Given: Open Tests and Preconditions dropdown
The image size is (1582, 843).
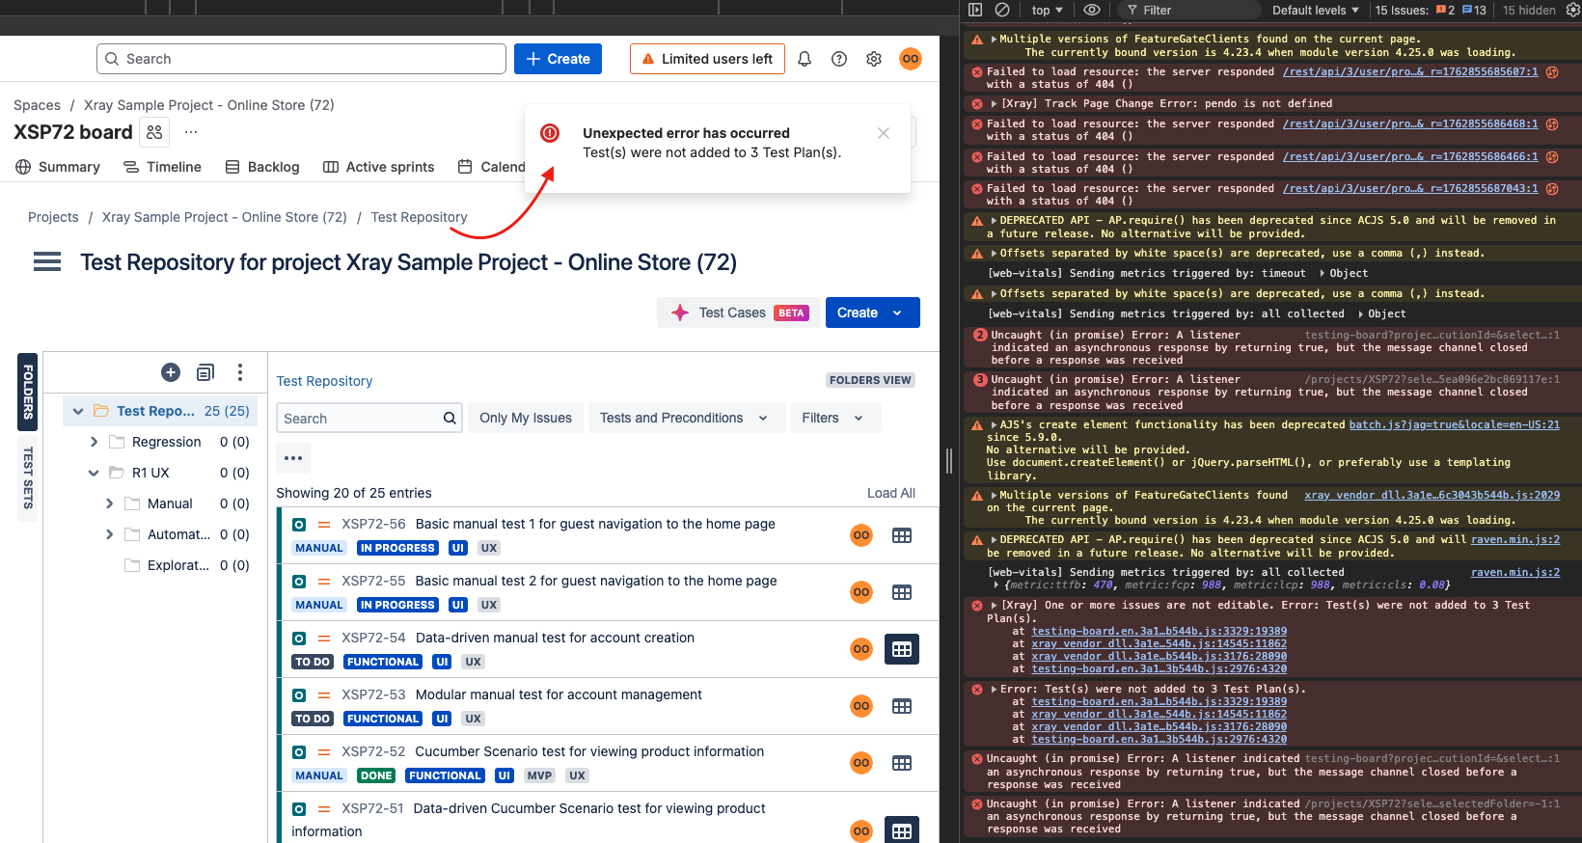Looking at the screenshot, I should 683,418.
